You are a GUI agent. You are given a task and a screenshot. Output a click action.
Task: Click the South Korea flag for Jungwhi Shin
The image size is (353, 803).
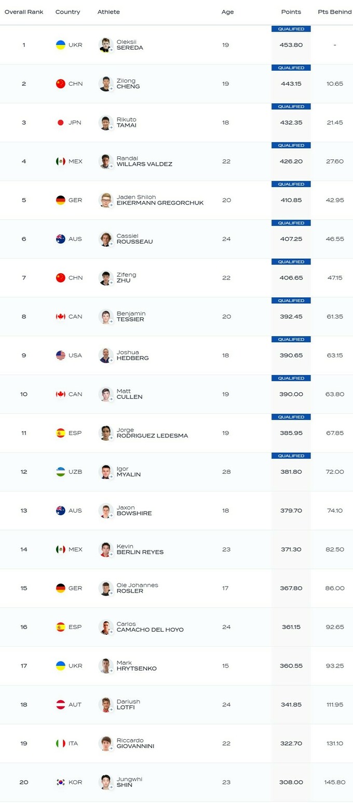pyautogui.click(x=61, y=782)
